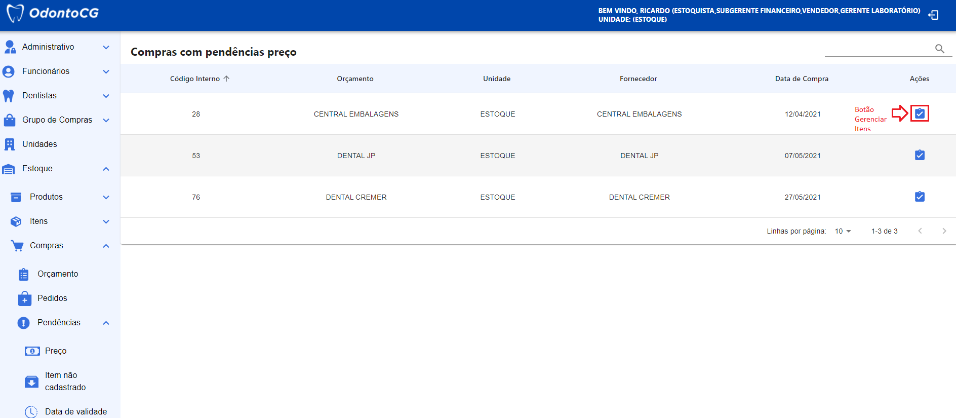Open manage items for DENTAL CREMER row
956x418 pixels.
[920, 197]
